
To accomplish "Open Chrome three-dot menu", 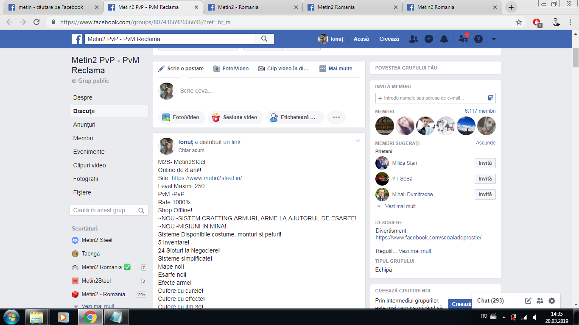I will 570,22.
